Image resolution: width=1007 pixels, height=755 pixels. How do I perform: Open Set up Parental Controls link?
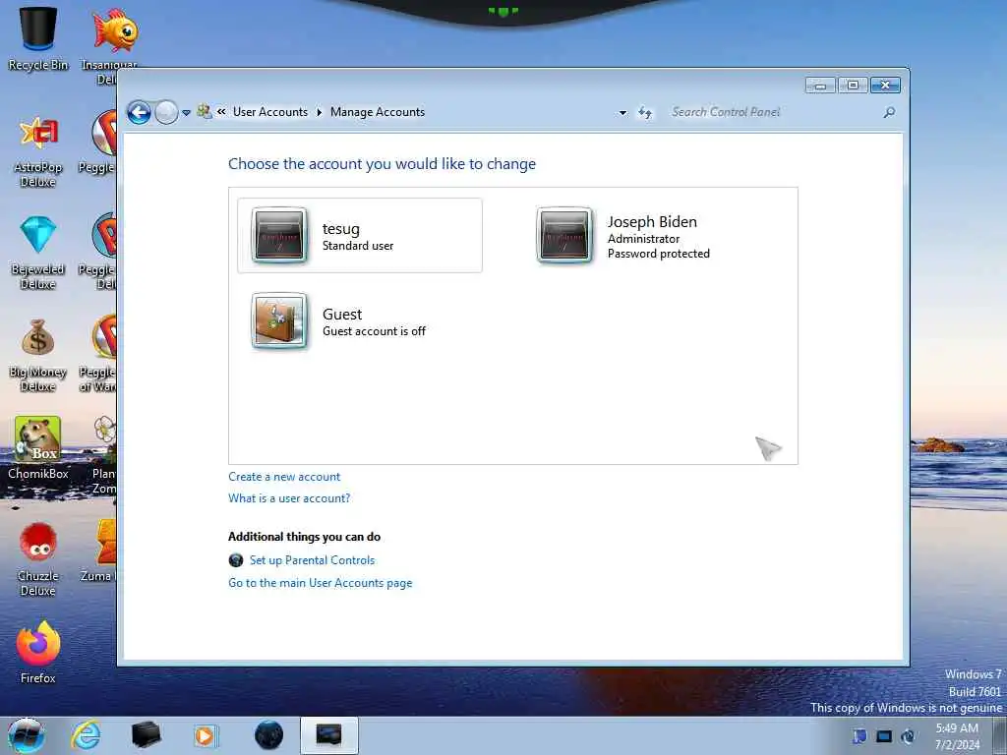coord(312,559)
